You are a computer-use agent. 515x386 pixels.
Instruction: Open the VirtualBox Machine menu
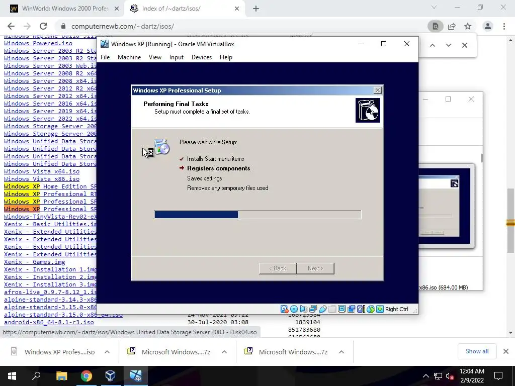[x=129, y=57]
